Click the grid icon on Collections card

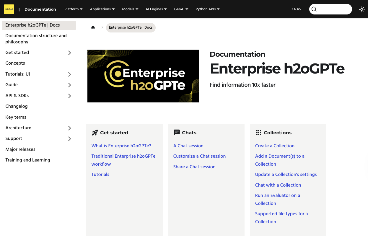click(x=258, y=133)
